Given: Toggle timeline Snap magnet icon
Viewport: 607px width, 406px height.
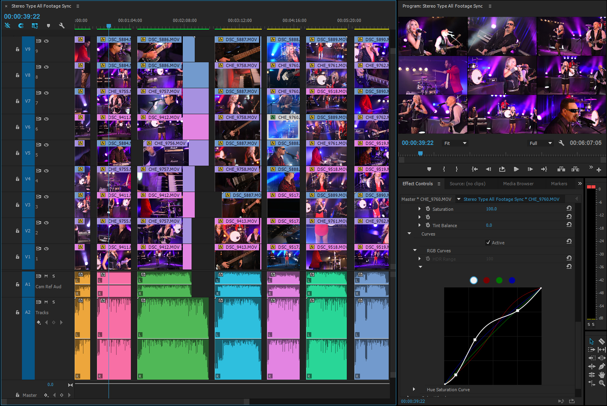Looking at the screenshot, I should point(21,26).
